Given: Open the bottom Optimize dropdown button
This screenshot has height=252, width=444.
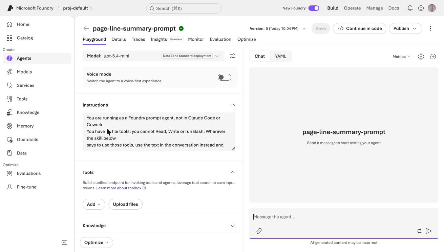Looking at the screenshot, I should point(97,243).
